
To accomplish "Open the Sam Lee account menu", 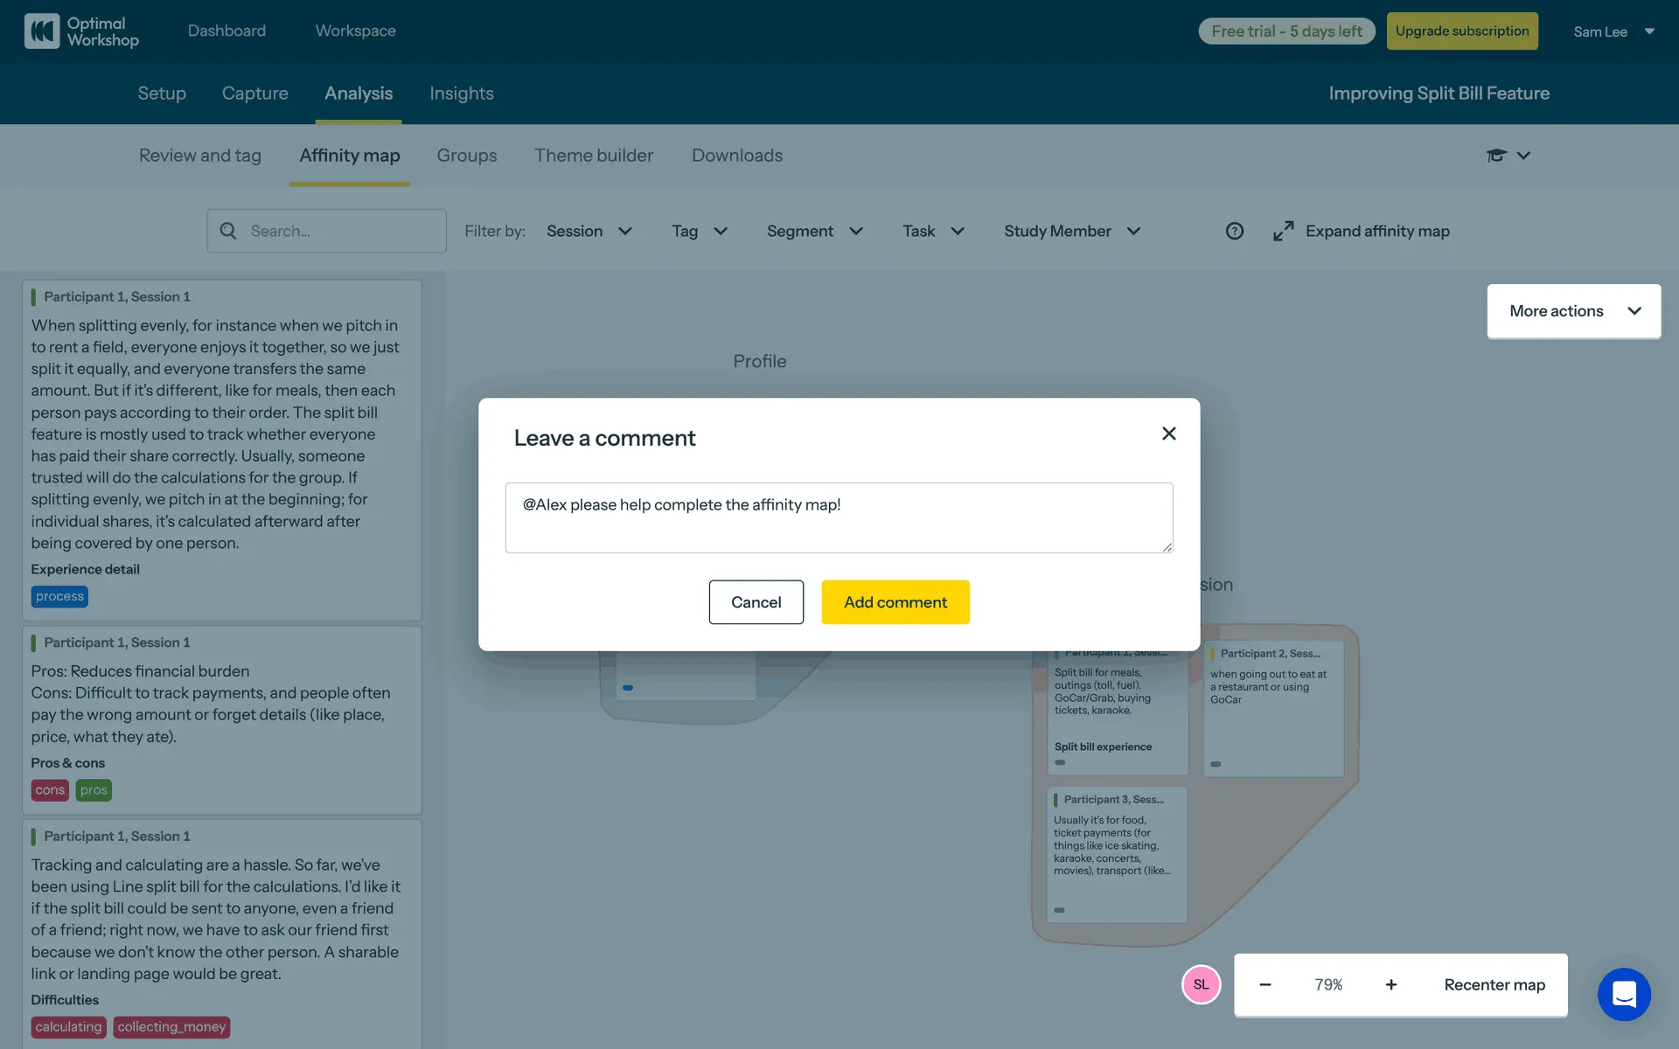I will (x=1613, y=31).
